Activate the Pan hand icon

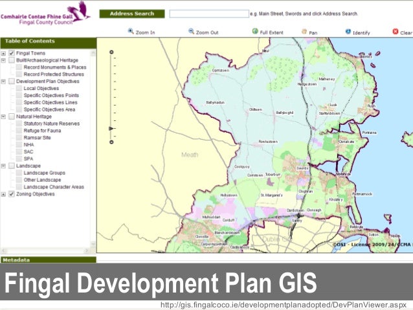pyautogui.click(x=304, y=32)
